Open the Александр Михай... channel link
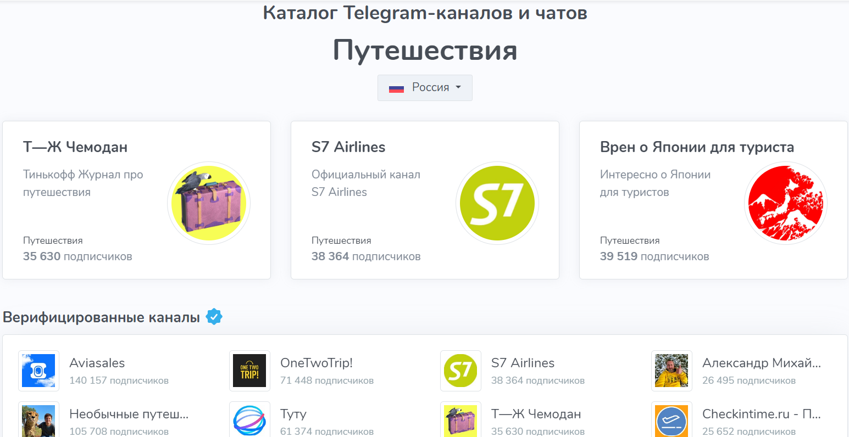This screenshot has height=437, width=849. [762, 363]
